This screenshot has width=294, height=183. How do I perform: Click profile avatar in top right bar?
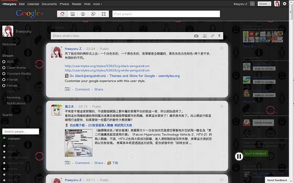[x=277, y=3]
